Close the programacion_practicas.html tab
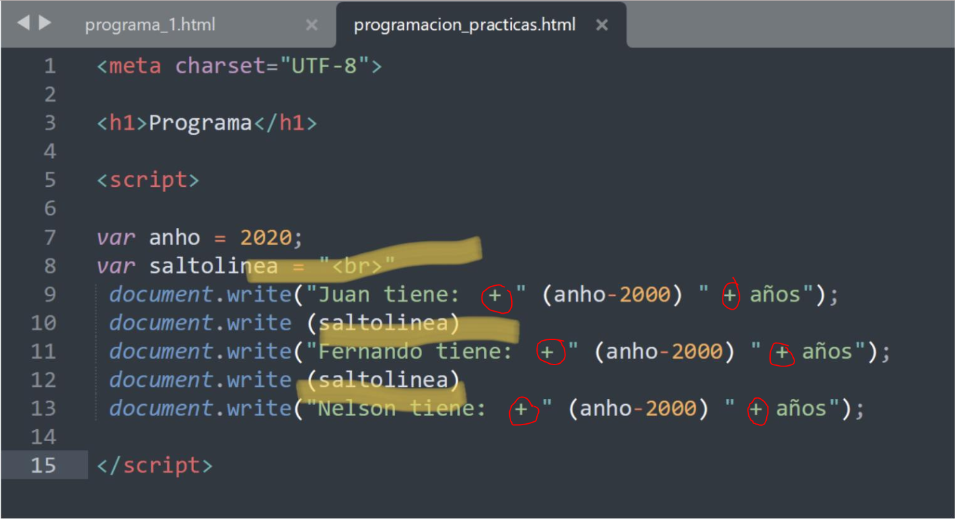 602,25
